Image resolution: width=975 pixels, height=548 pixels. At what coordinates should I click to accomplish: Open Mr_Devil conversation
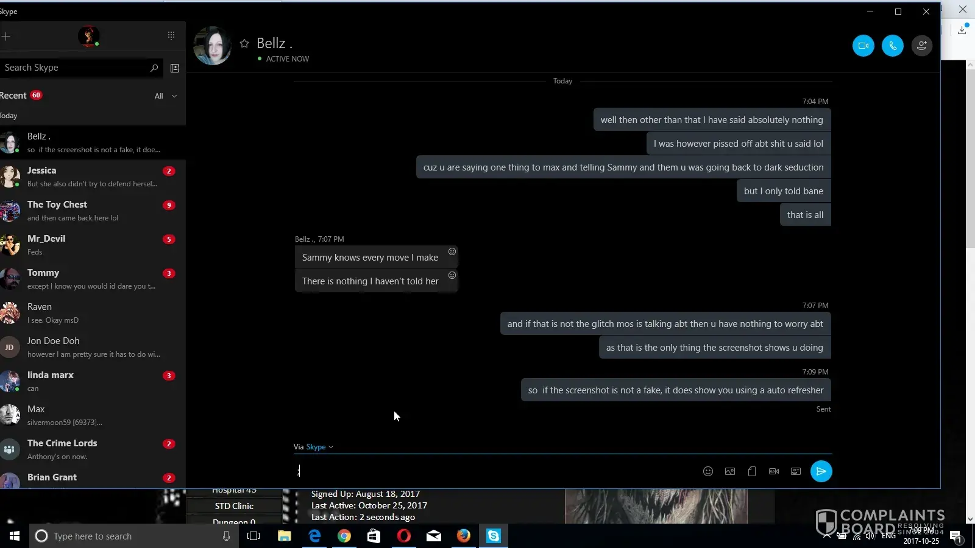tap(91, 245)
